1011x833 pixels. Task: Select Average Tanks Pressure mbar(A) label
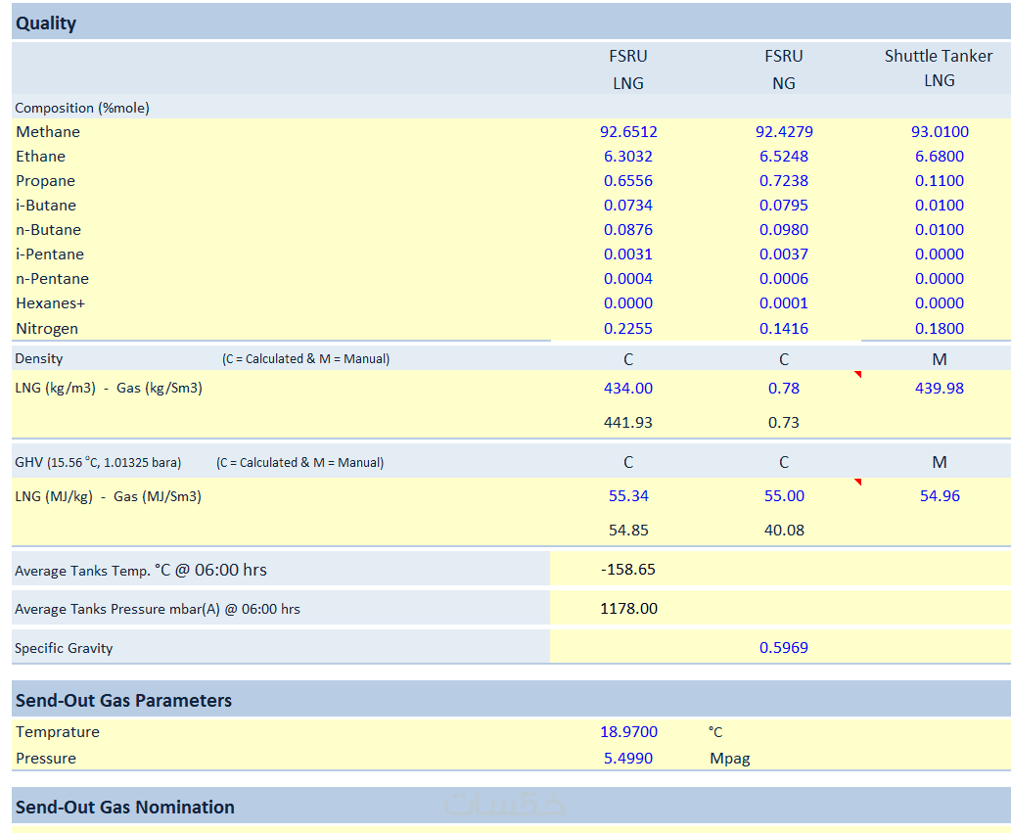tap(158, 609)
